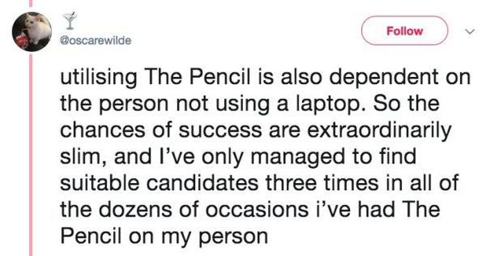This screenshot has height=256, width=486.
Task: Open the @oscarewilde handle link
Action: (96, 40)
